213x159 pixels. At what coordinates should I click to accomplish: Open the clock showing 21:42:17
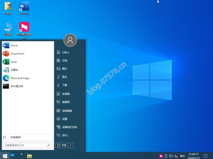pos(194,156)
